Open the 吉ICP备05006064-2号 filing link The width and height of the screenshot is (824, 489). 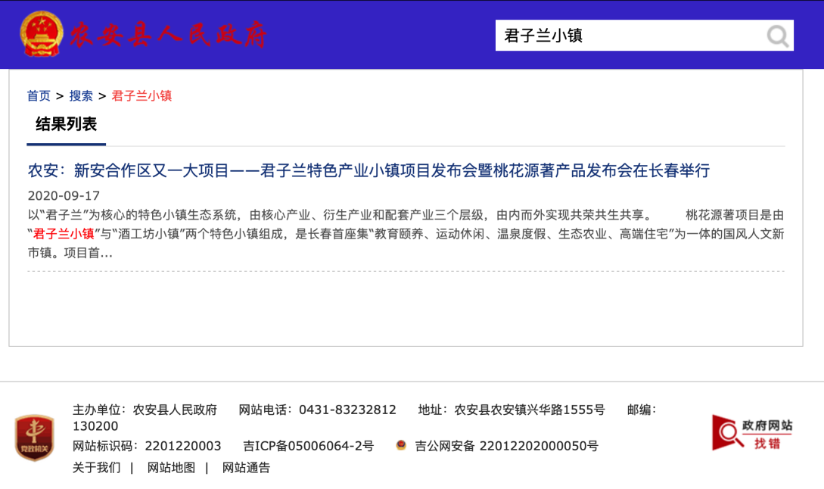tap(308, 447)
